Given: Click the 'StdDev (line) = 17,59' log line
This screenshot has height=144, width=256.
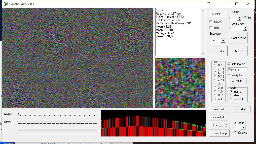Looking at the screenshot, I should 168,20.
